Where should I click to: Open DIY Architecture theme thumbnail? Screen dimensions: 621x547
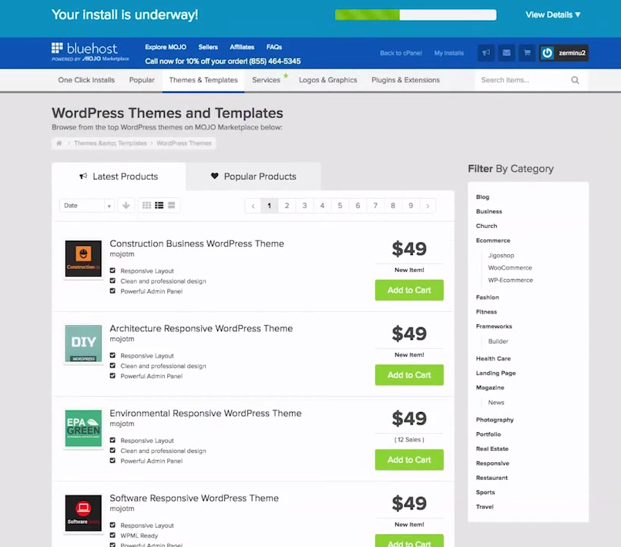click(83, 344)
